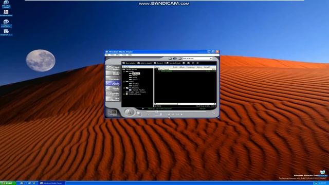Screen dimensions: 329x185
Task: Click the Rewind button
Action: click(x=173, y=114)
